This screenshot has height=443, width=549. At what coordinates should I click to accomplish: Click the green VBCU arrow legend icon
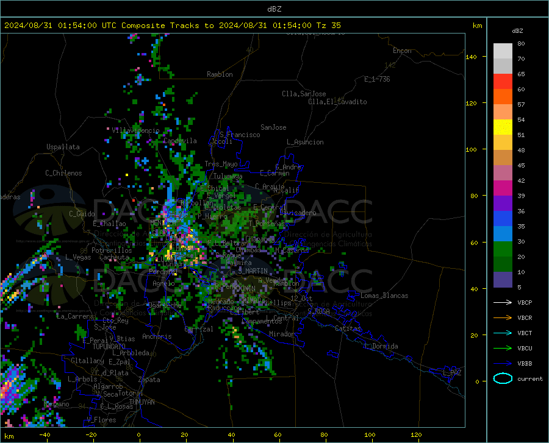point(503,348)
